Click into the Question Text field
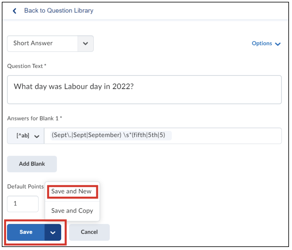The height and width of the screenshot is (250, 292). tap(144, 90)
